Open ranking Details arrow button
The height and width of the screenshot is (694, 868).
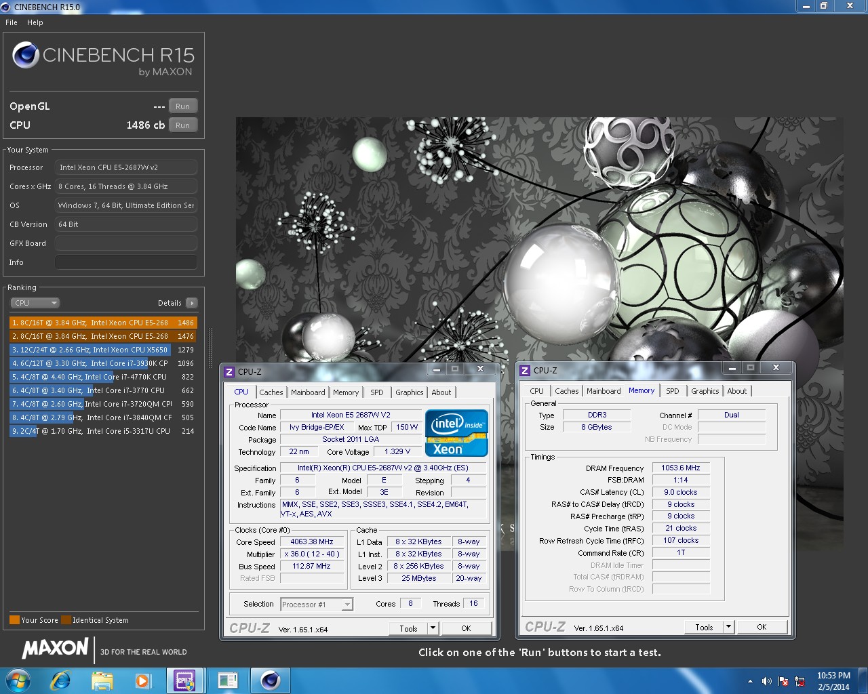192,303
